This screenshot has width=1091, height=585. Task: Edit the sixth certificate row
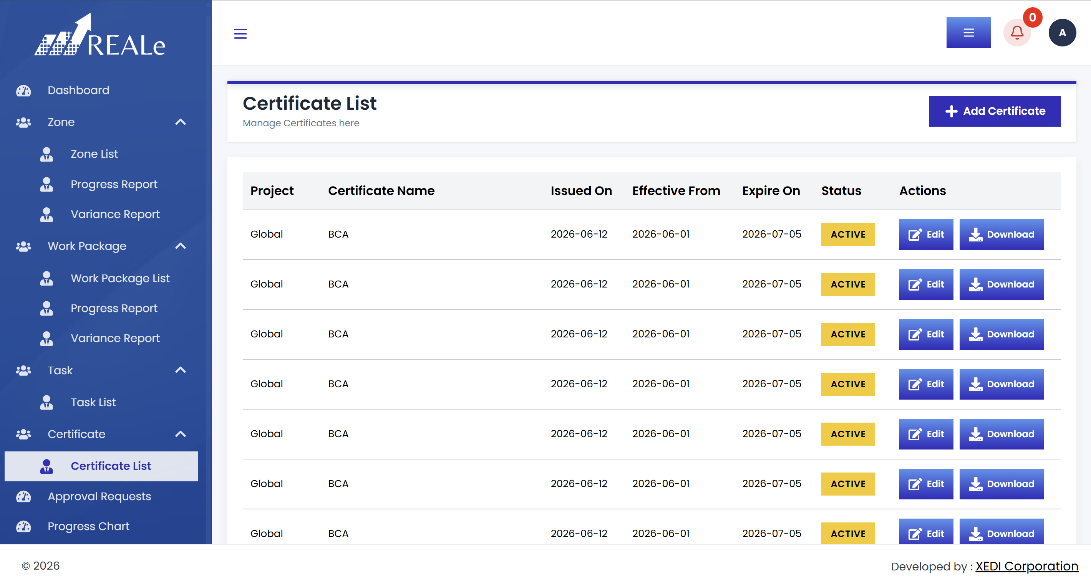coord(926,484)
